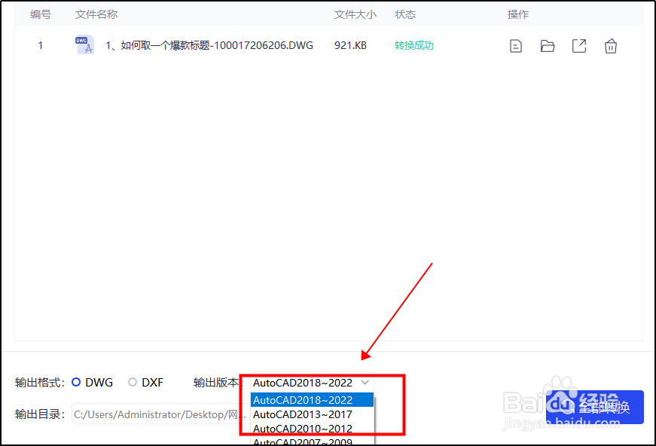The height and width of the screenshot is (446, 656).
Task: Choose AutoCAD2013~2017 from version list
Action: click(x=312, y=414)
